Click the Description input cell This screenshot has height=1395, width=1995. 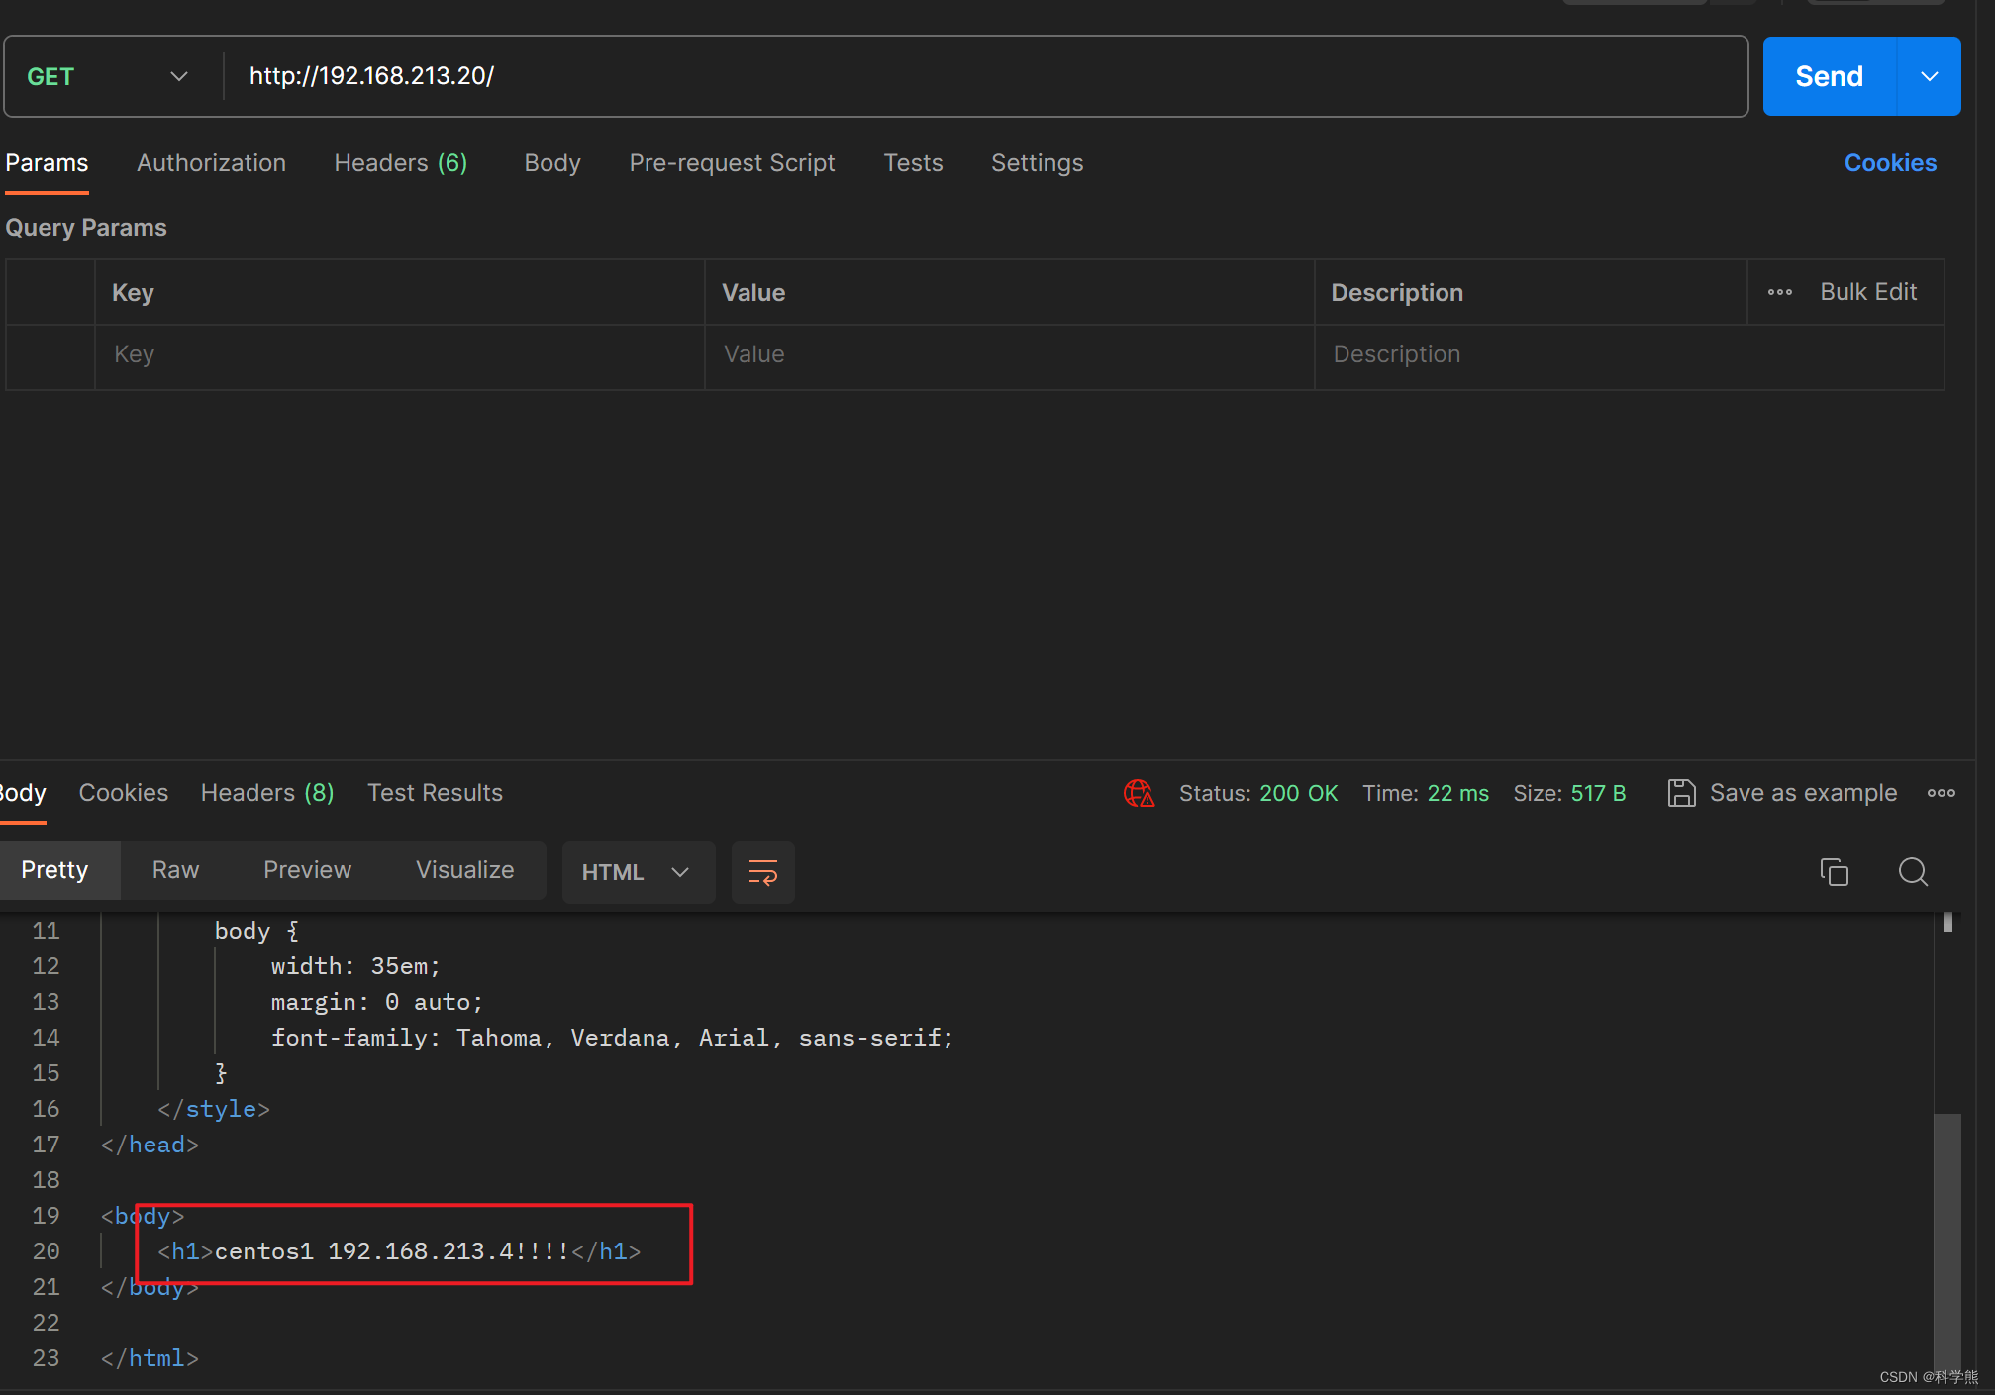tap(1629, 354)
